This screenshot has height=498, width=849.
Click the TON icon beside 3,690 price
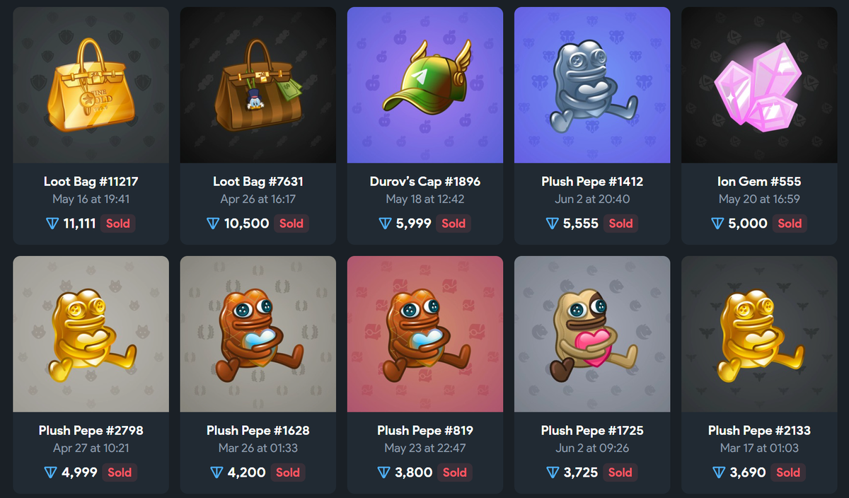point(719,473)
